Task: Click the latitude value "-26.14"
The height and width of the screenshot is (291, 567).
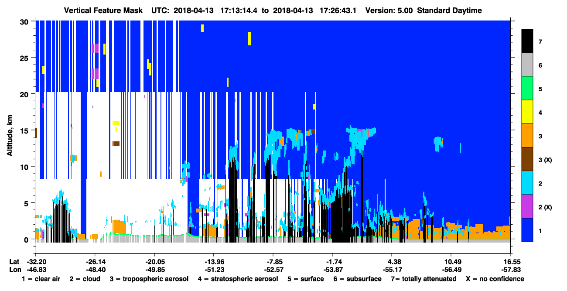Action: (x=95, y=261)
